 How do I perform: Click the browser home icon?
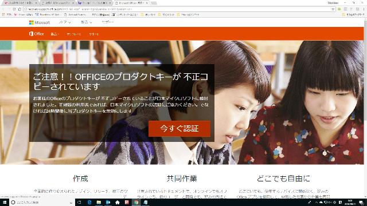click(x=19, y=9)
